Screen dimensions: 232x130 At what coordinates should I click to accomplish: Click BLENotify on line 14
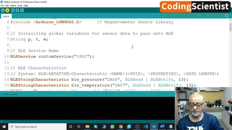point(162,79)
